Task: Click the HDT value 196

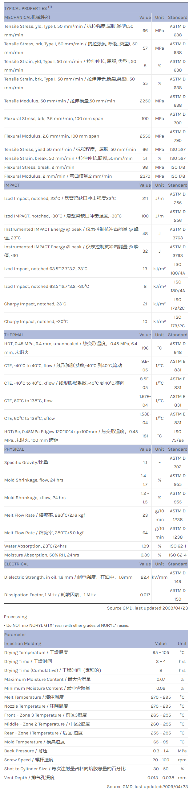Action: [x=145, y=348]
